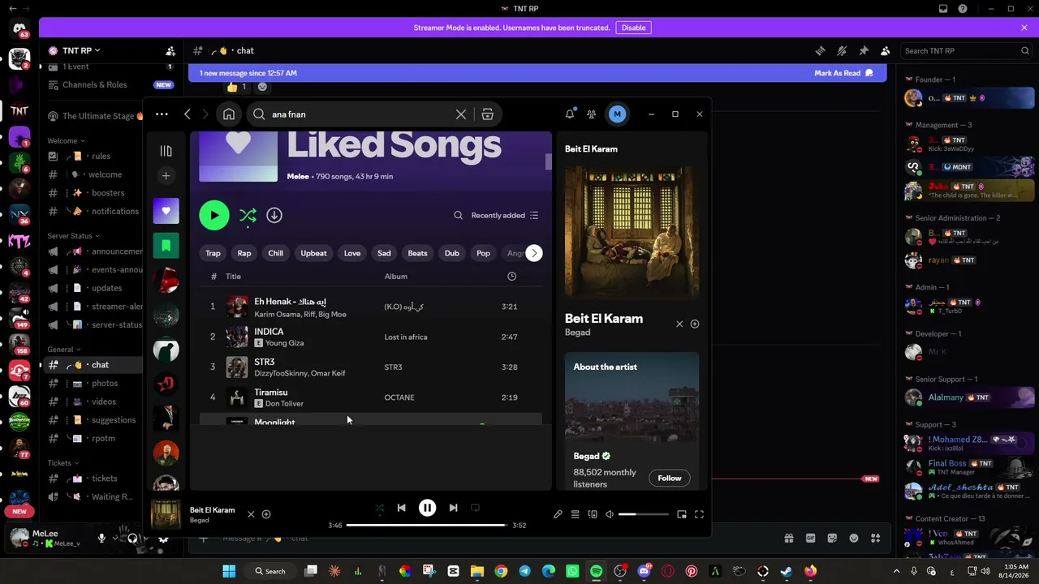Search within Liked Songs
This screenshot has height=584, width=1039.
click(x=458, y=215)
